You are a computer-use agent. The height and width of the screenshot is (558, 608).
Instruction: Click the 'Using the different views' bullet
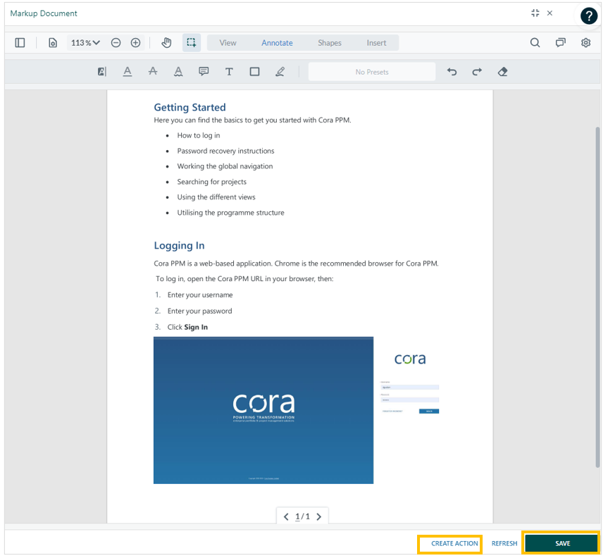click(x=216, y=197)
